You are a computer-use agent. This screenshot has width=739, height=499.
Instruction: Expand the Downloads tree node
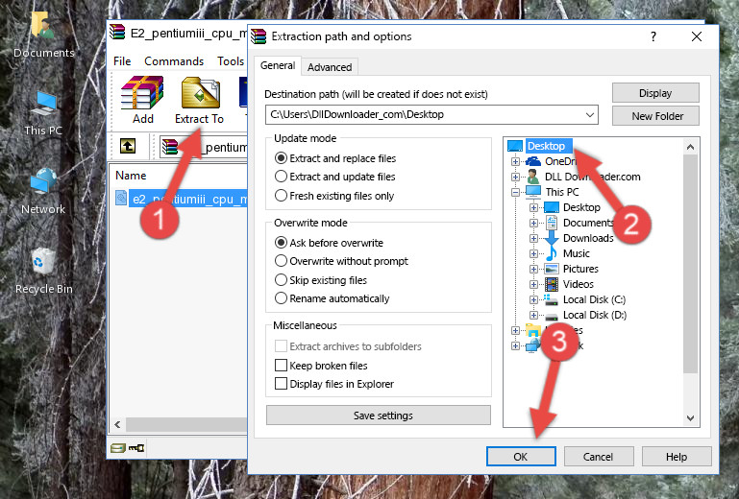point(533,238)
